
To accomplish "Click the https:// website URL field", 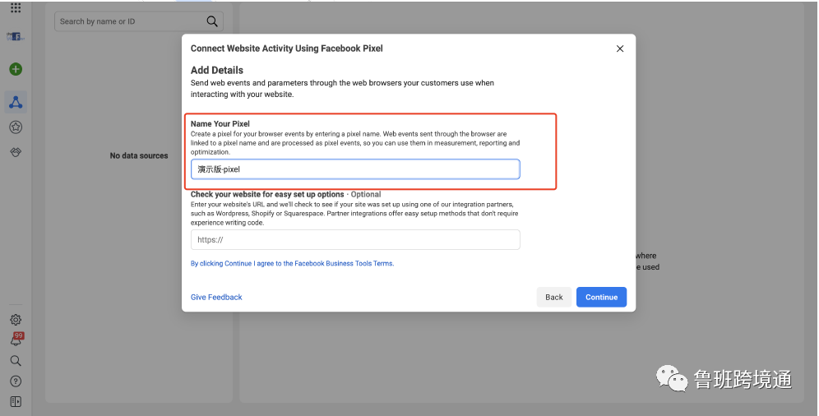I will (x=355, y=239).
